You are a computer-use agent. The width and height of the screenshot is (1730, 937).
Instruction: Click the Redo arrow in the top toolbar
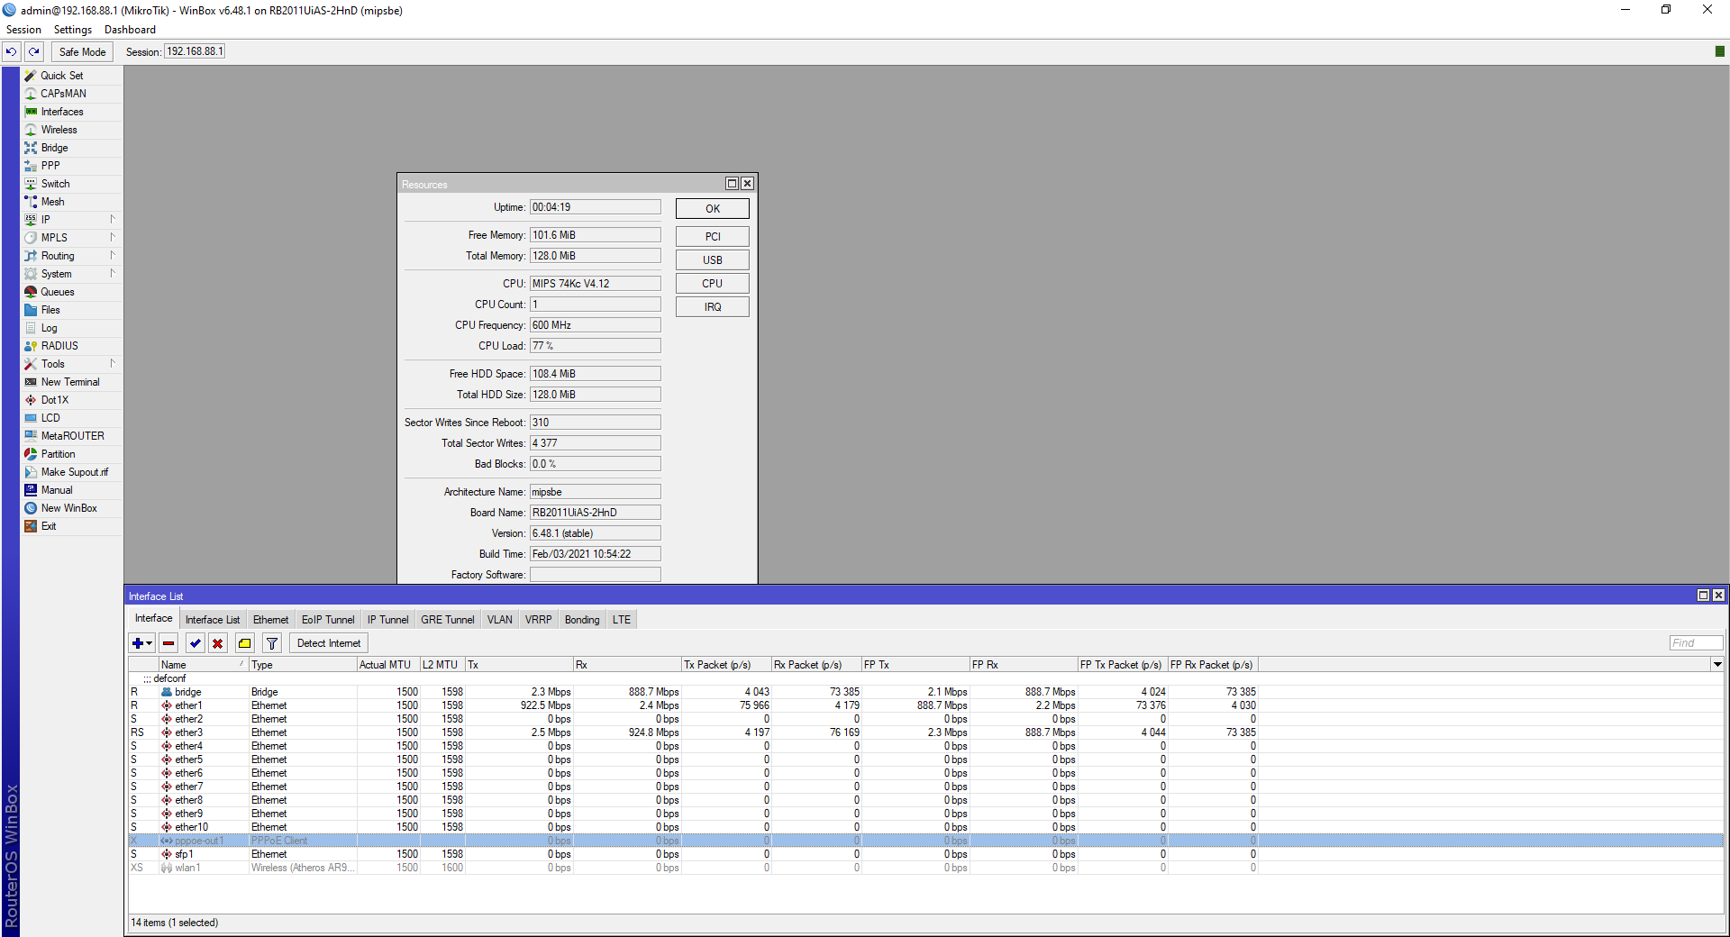click(x=34, y=52)
